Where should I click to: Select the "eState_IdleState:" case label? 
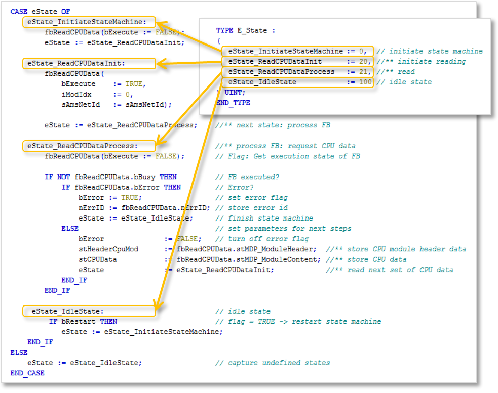tap(89, 311)
